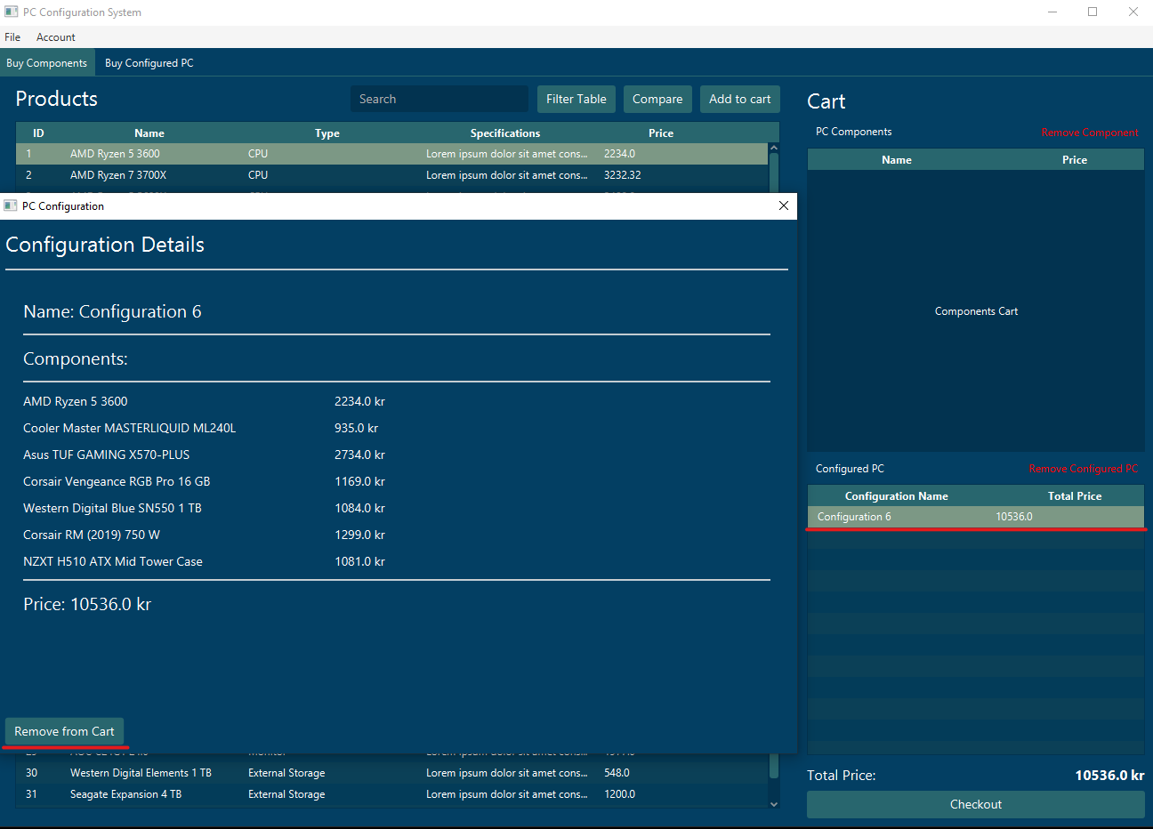Focus the Search input field
This screenshot has width=1153, height=829.
coord(439,99)
